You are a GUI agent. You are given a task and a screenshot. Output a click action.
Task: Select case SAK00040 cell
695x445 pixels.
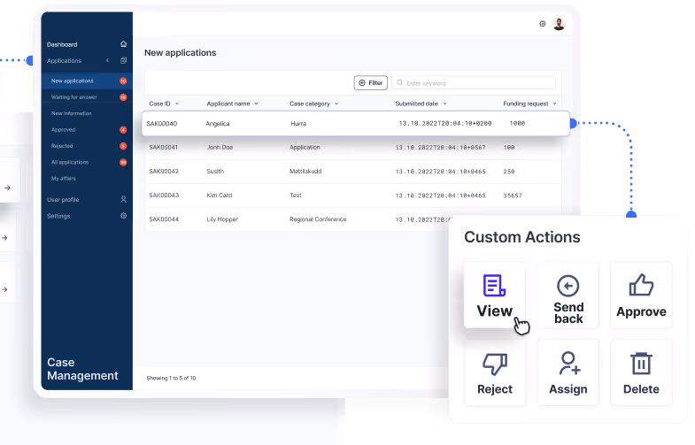pyautogui.click(x=162, y=124)
